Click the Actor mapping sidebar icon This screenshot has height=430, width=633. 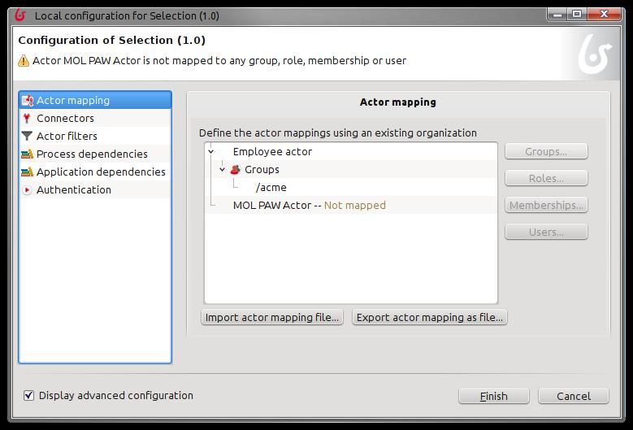click(28, 101)
